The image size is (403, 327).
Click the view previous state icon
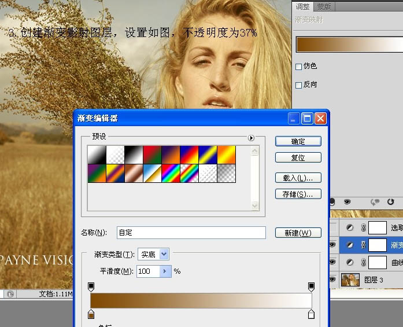point(375,201)
